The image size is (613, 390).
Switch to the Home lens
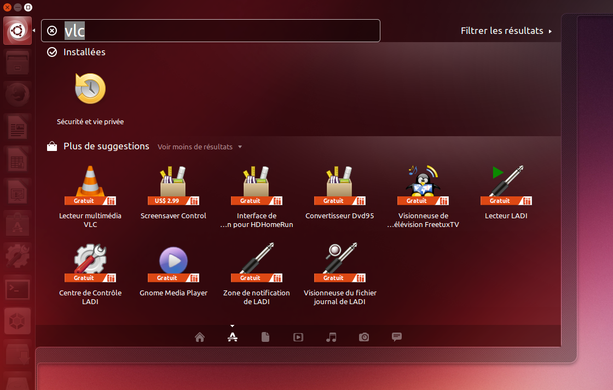tap(200, 337)
